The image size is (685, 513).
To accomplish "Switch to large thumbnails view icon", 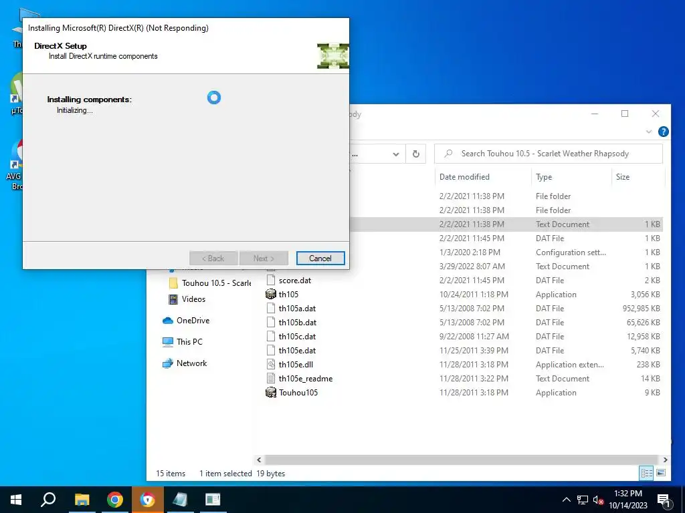I will [x=661, y=473].
